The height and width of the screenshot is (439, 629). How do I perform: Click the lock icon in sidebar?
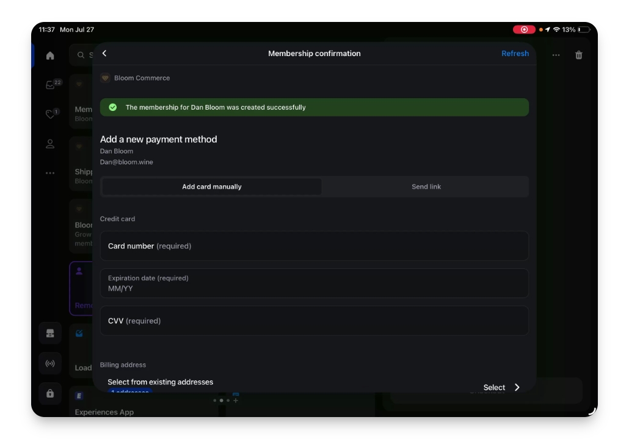coord(50,393)
